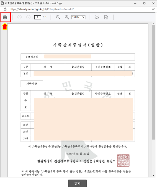The image size is (157, 189).
Task: Click the vertical scrollbar thumb
Action: (x=153, y=82)
